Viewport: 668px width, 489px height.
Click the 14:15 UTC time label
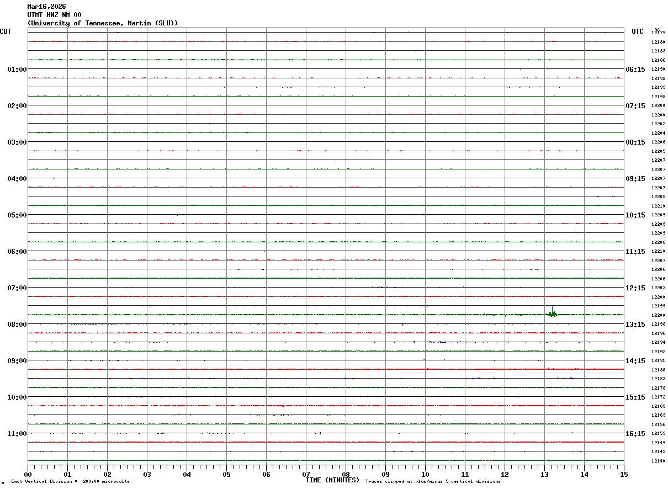[635, 360]
